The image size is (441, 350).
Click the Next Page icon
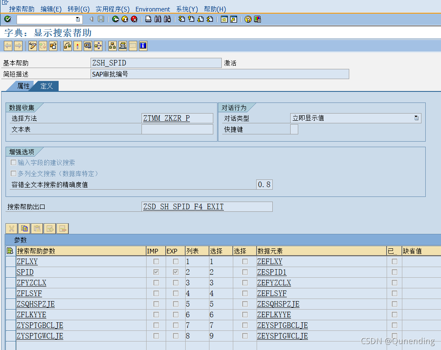(x=201, y=19)
